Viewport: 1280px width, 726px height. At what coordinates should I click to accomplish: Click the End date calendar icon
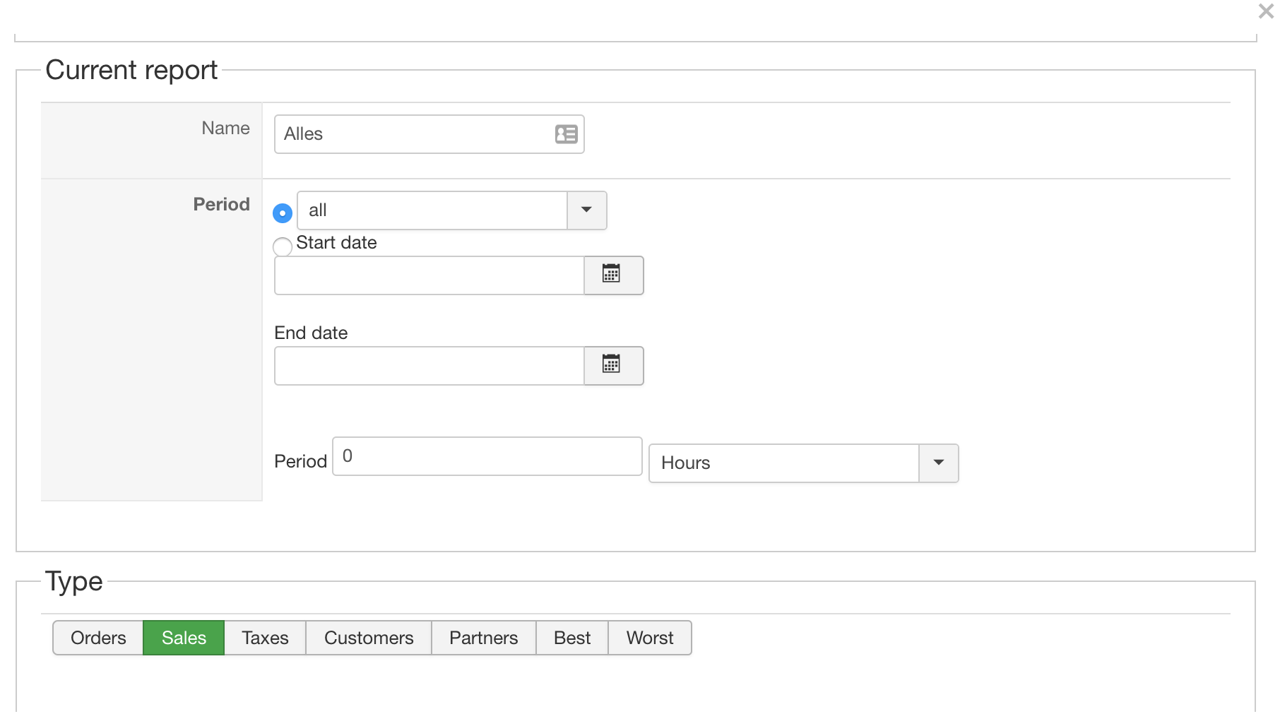[x=612, y=365]
